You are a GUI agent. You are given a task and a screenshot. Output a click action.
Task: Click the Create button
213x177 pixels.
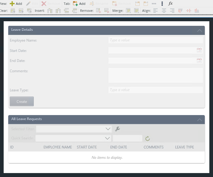coord(22,101)
